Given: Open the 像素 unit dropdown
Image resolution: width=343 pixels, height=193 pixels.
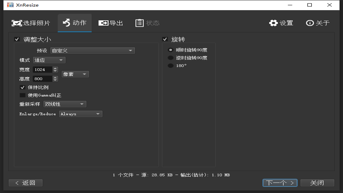Looking at the screenshot, I should [75, 74].
